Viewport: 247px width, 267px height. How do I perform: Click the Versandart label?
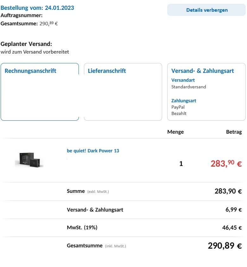pos(183,80)
